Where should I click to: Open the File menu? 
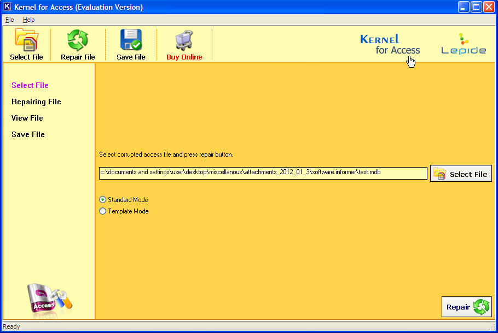[x=9, y=20]
